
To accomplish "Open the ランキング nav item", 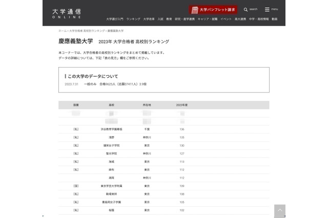I will tap(133, 19).
